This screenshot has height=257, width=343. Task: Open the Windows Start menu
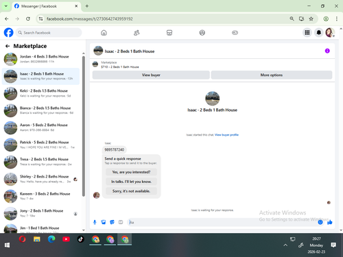click(7, 245)
